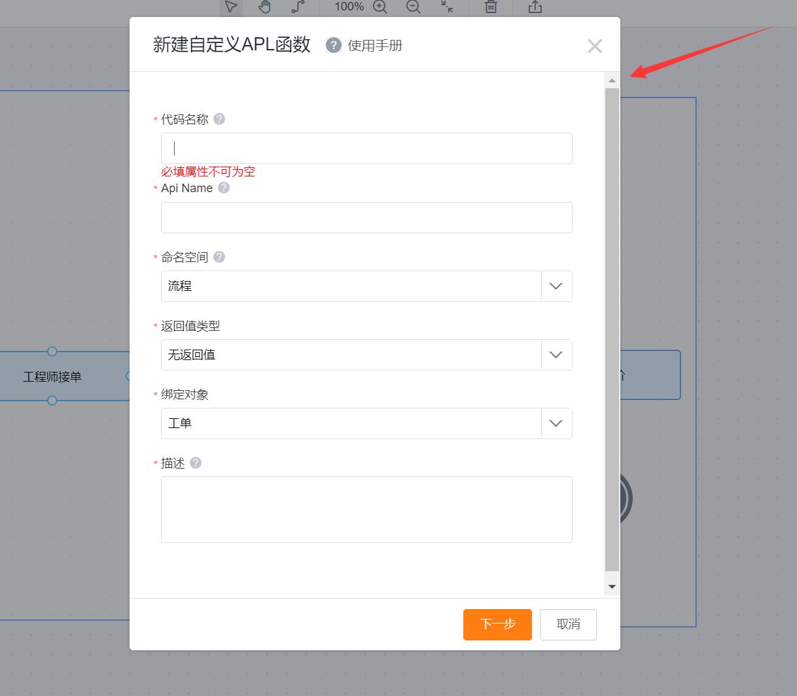This screenshot has height=696, width=797.
Task: Click the dialog scrollbar up arrow
Action: (612, 80)
